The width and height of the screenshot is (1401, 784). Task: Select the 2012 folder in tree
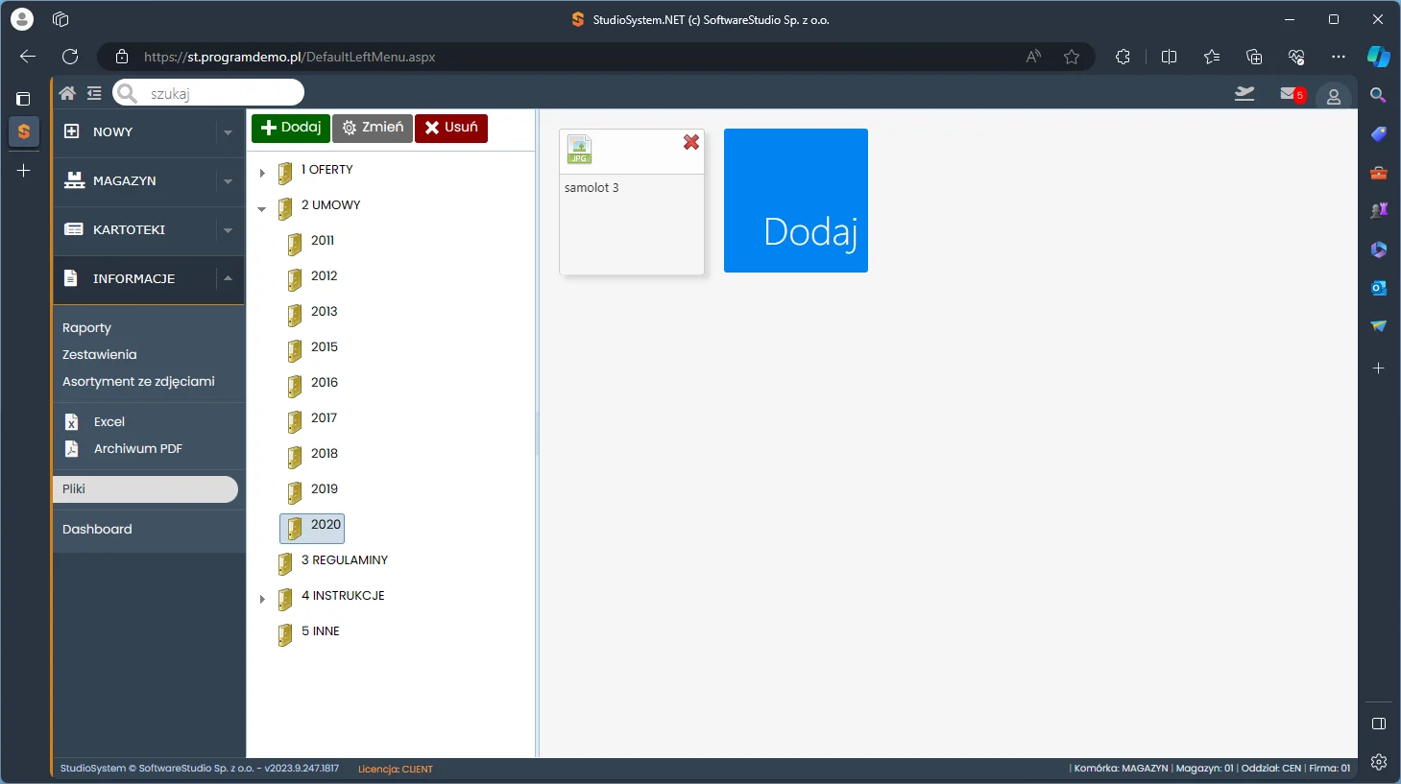[x=324, y=276]
